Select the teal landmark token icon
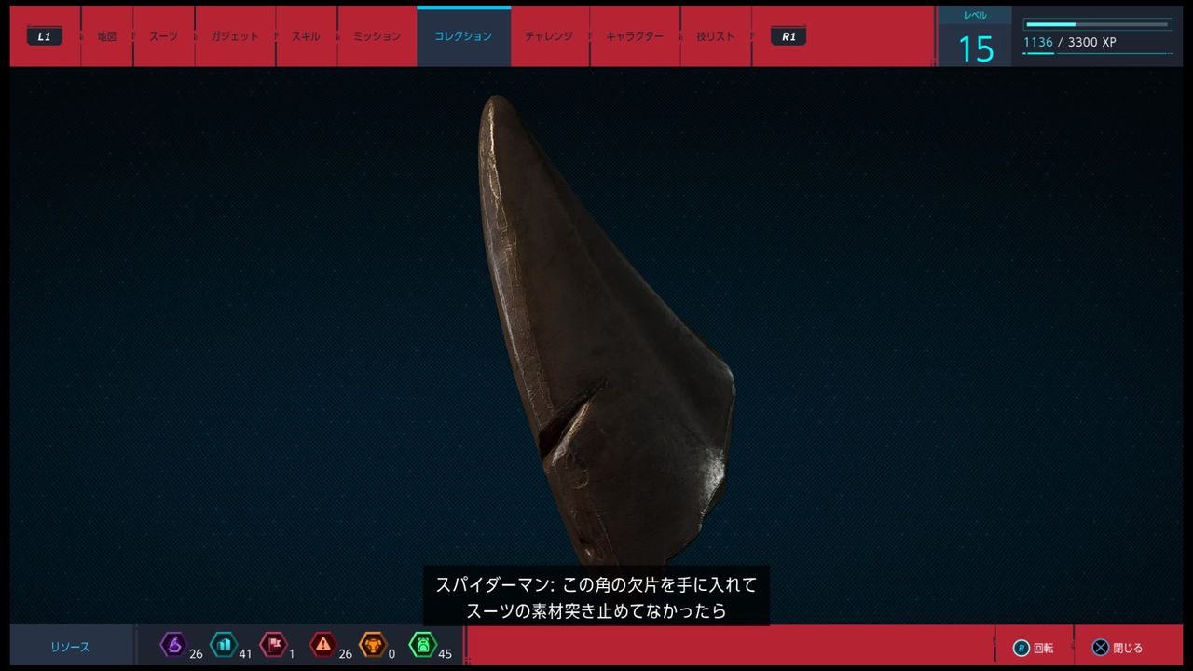 (x=224, y=644)
